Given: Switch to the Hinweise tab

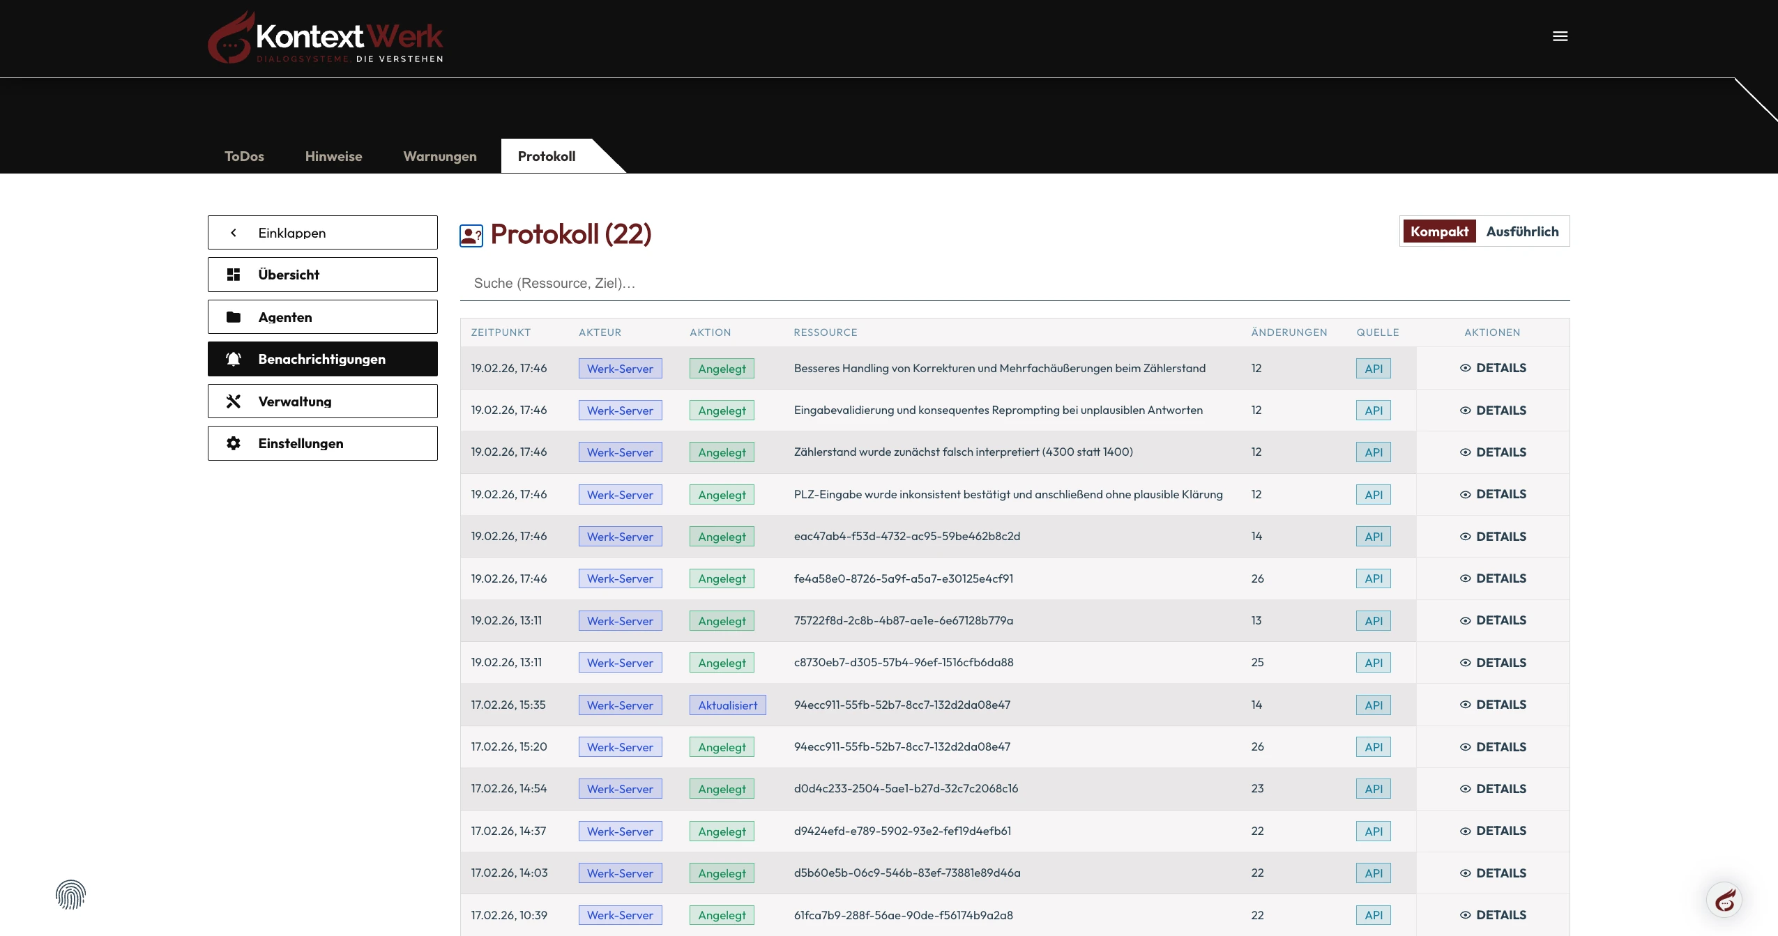Looking at the screenshot, I should (333, 156).
